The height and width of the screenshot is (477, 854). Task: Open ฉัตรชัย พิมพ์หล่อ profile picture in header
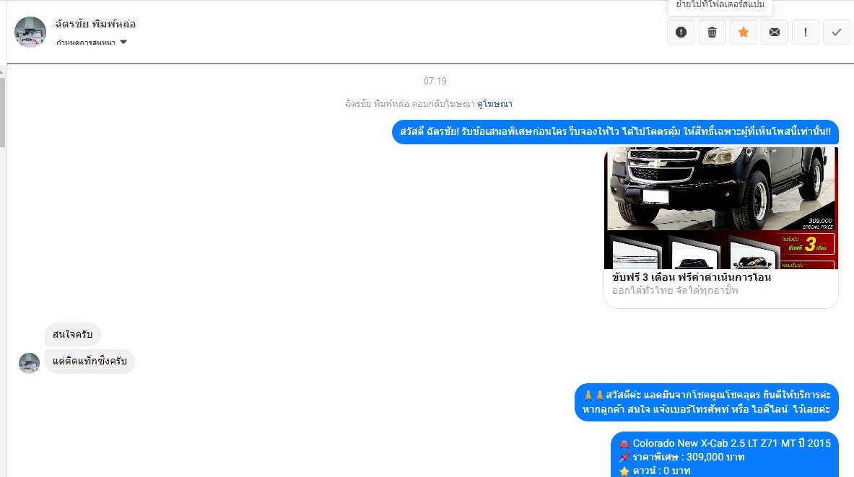click(30, 32)
